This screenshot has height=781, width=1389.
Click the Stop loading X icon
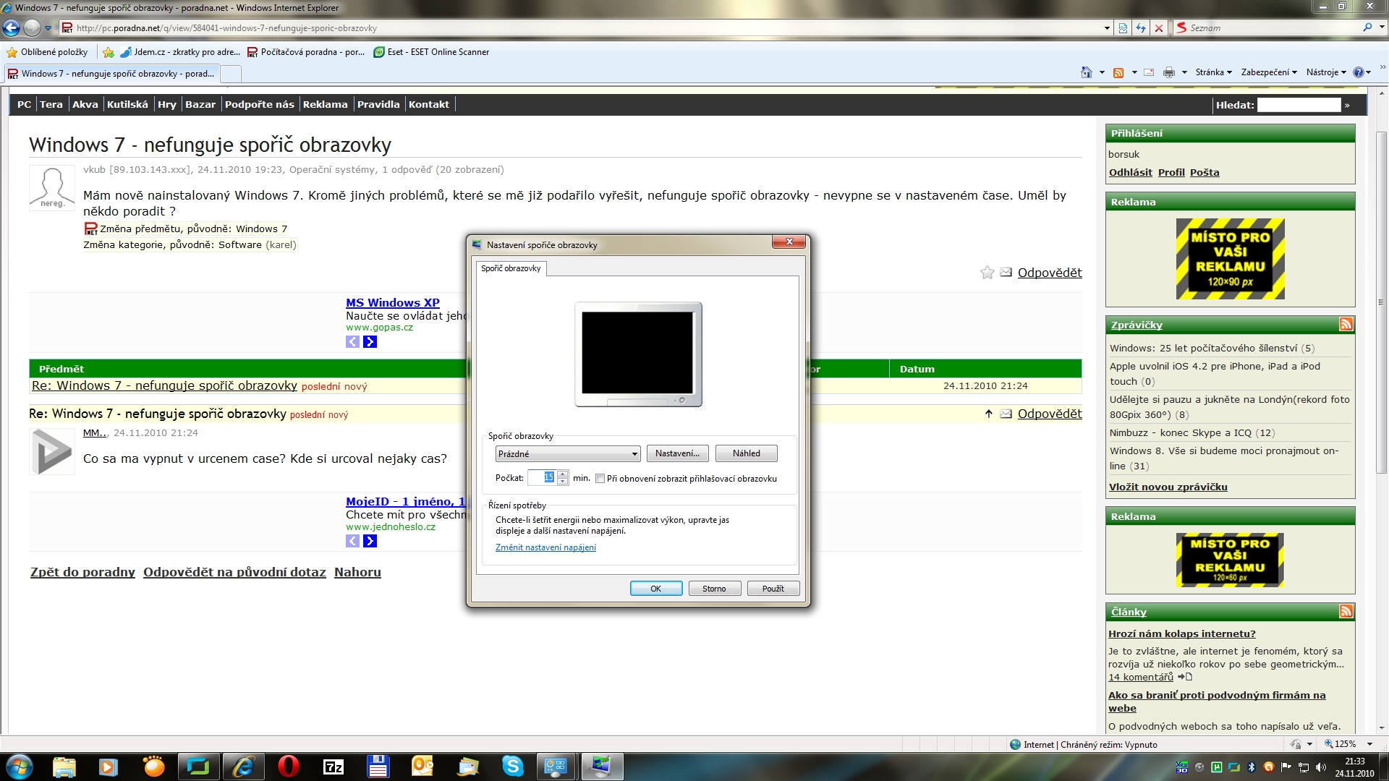tap(1159, 28)
